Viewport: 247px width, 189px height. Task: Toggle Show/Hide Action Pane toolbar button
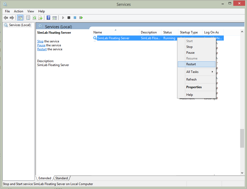pos(55,18)
